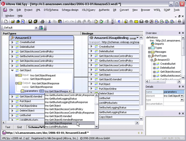The image size is (186, 141).
Task: Click the Overview horizontal scrollbar thumb
Action: (158, 82)
